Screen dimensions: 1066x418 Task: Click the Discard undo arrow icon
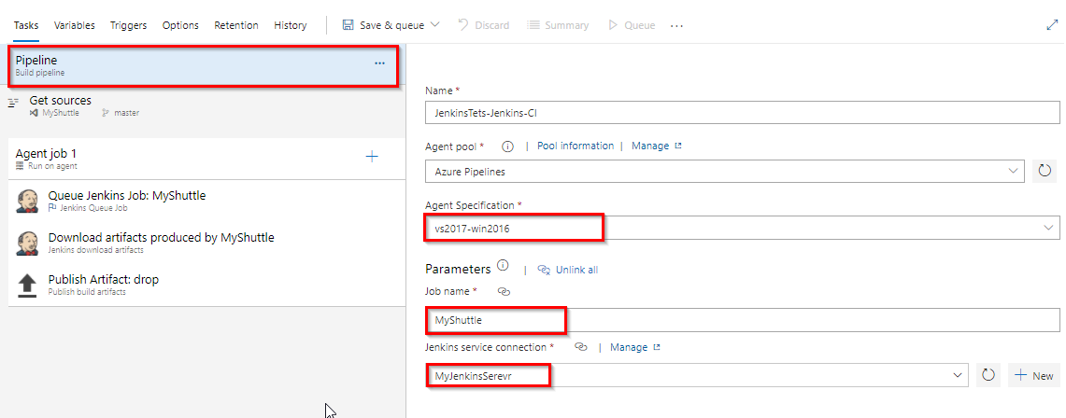click(463, 24)
